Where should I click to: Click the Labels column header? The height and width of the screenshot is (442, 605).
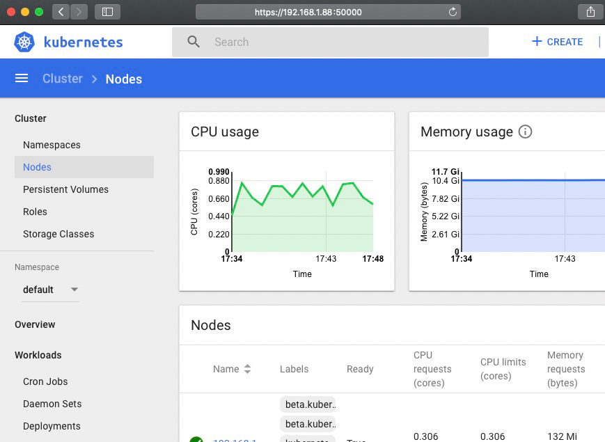pos(294,369)
